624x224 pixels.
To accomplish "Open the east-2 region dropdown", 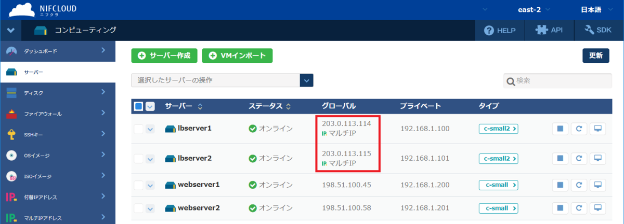I will pyautogui.click(x=533, y=10).
